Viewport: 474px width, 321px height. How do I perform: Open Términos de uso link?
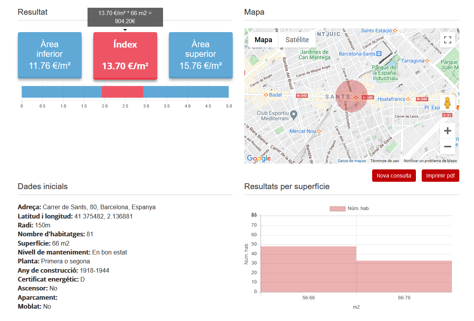tap(385, 161)
